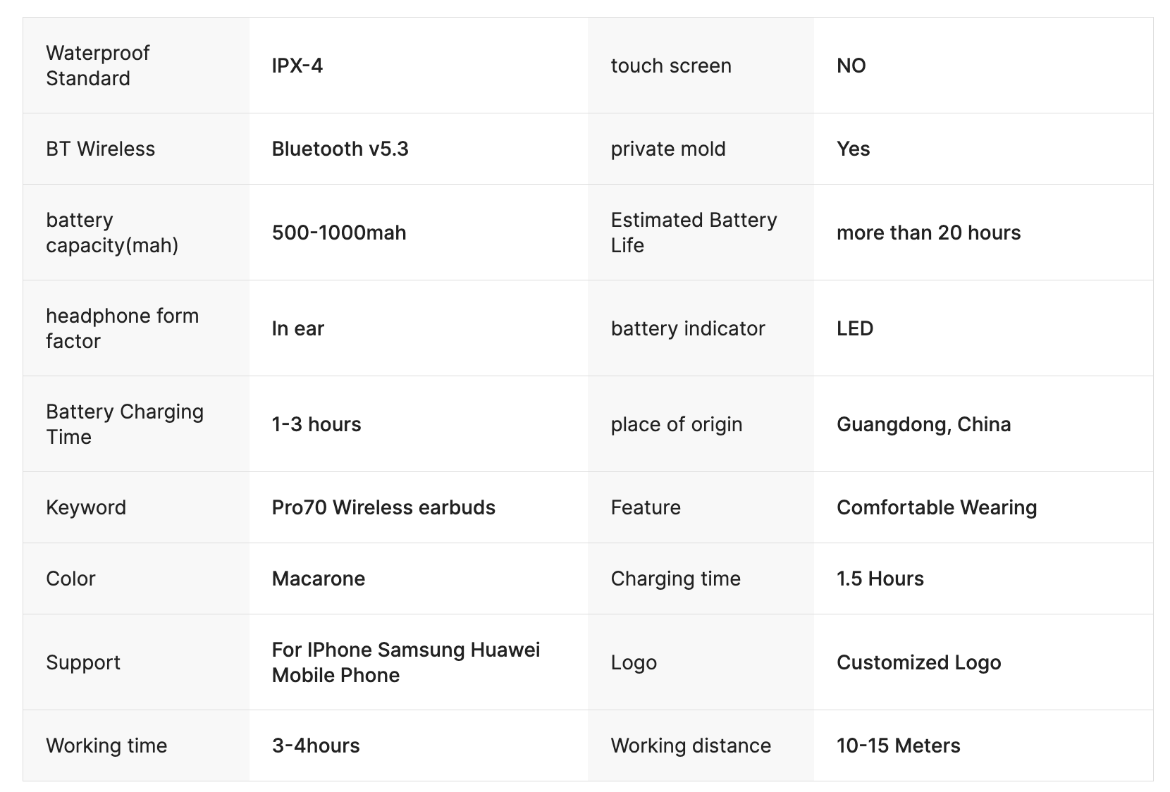Select the 'battery indicator' label
The image size is (1170, 792).
(x=688, y=328)
